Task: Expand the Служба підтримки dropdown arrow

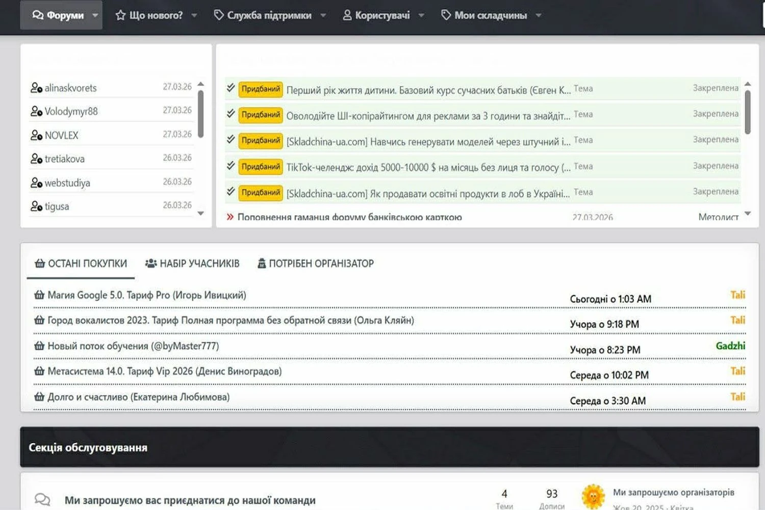Action: tap(323, 15)
